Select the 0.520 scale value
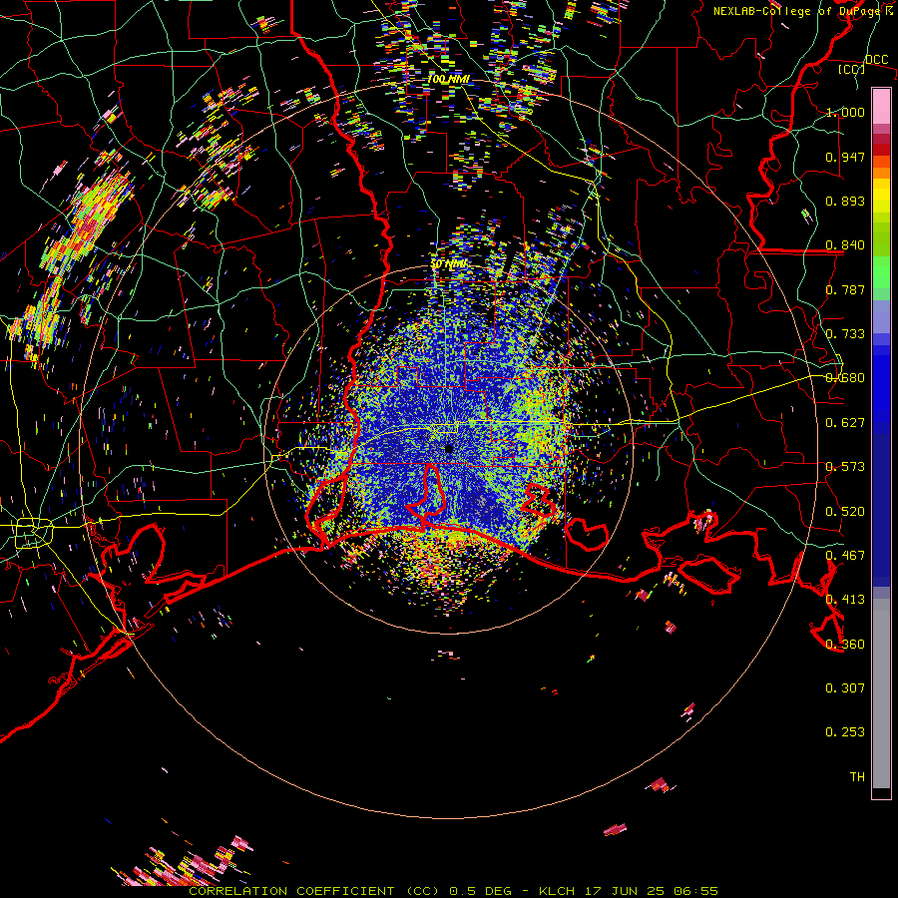Viewport: 898px width, 898px height. coord(845,512)
